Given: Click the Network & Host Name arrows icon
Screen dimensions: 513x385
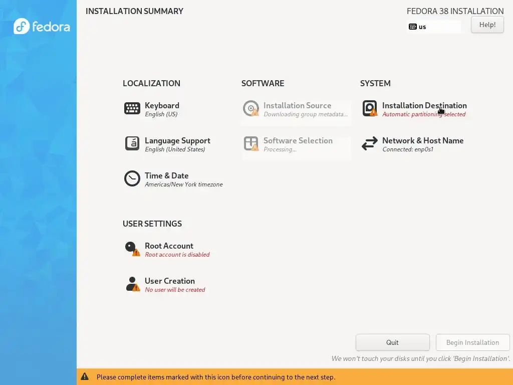Looking at the screenshot, I should point(370,143).
